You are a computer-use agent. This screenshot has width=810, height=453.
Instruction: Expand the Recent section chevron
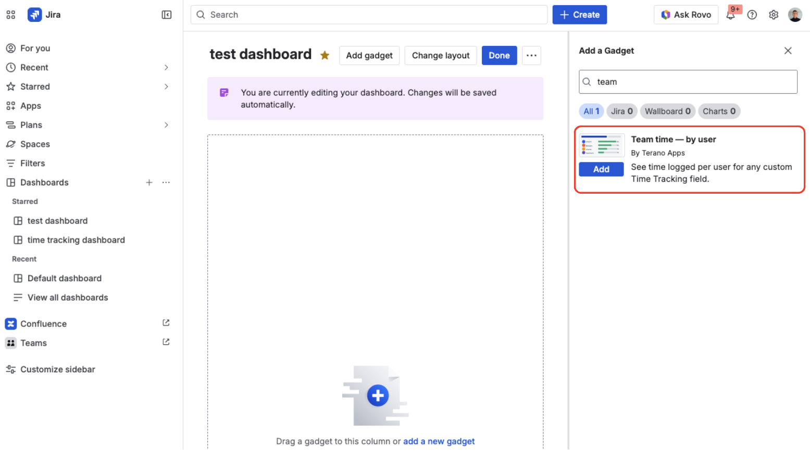click(x=166, y=67)
